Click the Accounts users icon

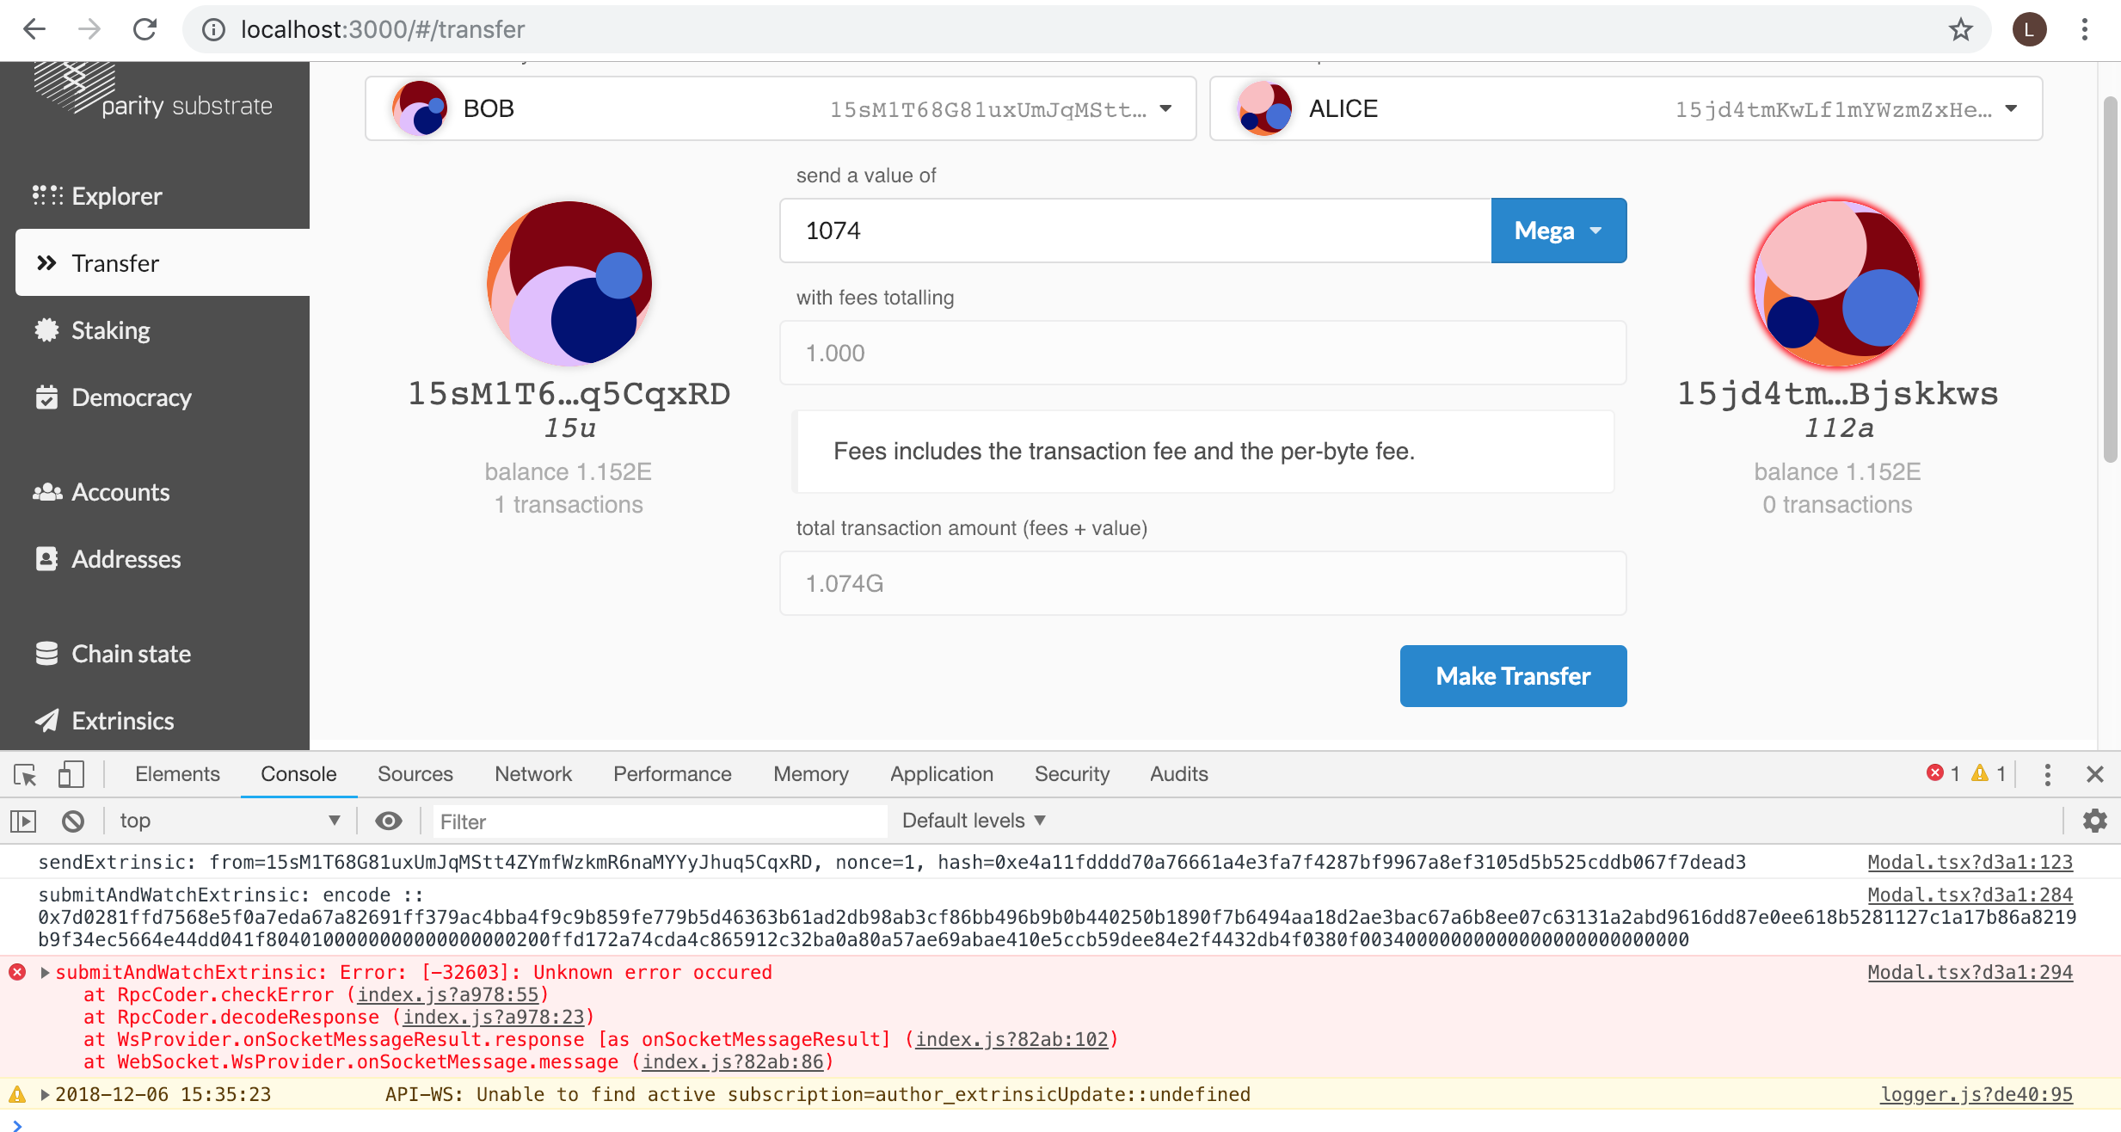47,491
